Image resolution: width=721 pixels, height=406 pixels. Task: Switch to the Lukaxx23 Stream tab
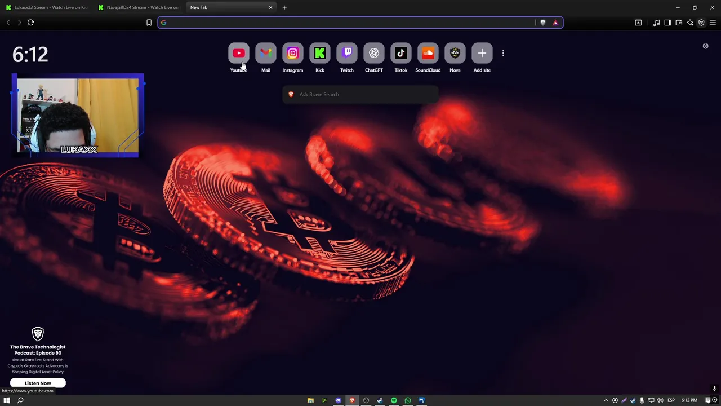(x=46, y=7)
